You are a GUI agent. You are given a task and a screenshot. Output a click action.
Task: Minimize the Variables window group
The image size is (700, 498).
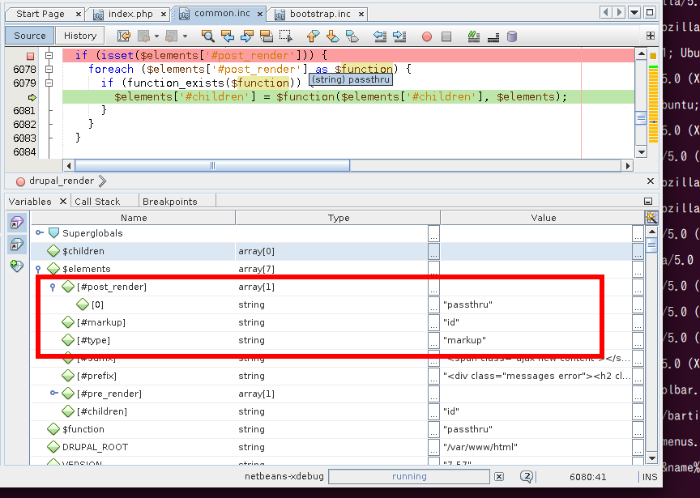pos(648,202)
